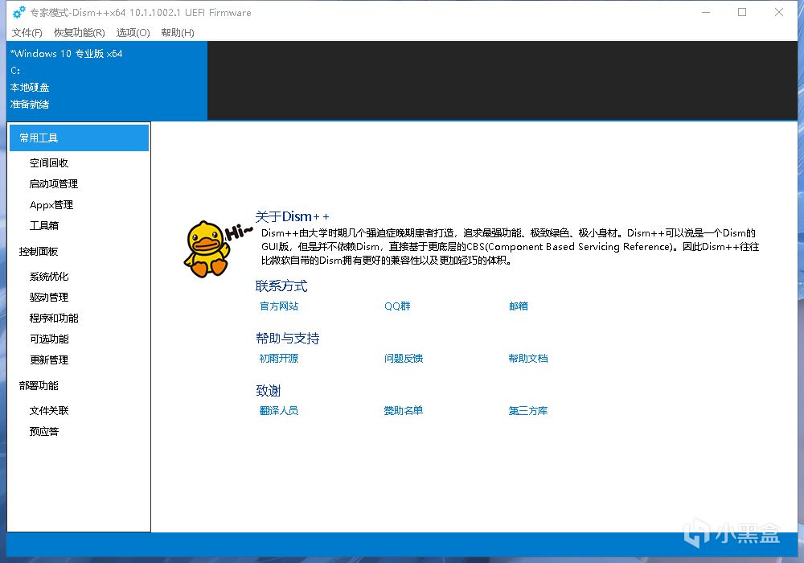Open the 帮助文档 link
Screen dimensions: 804x563
point(528,359)
